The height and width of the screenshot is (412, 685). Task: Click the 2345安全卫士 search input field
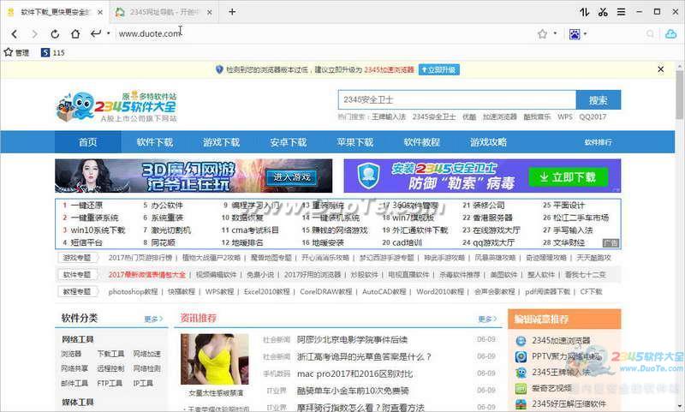pos(456,99)
